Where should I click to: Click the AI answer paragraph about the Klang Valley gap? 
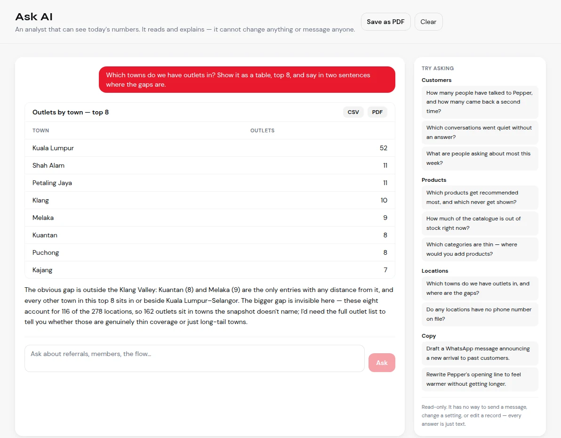(x=209, y=306)
